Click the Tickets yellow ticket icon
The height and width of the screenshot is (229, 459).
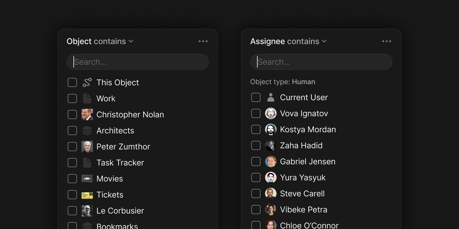tap(87, 195)
